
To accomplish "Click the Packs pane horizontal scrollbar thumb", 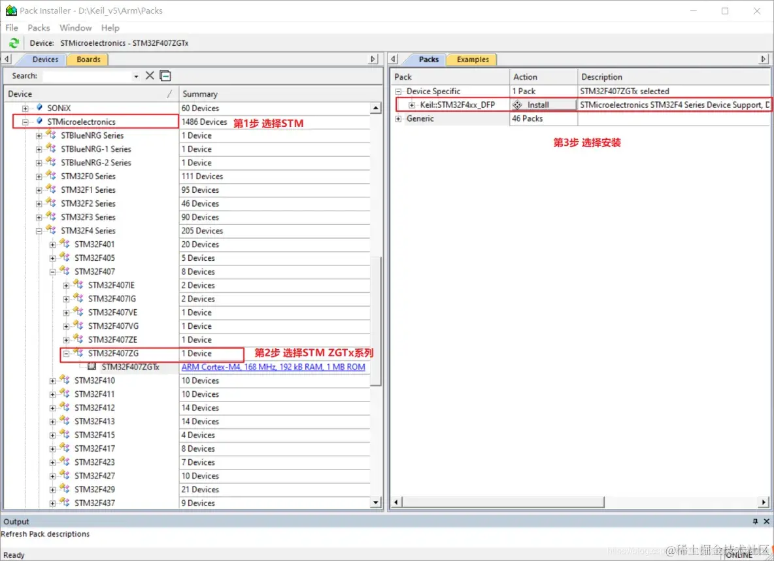I will [503, 502].
